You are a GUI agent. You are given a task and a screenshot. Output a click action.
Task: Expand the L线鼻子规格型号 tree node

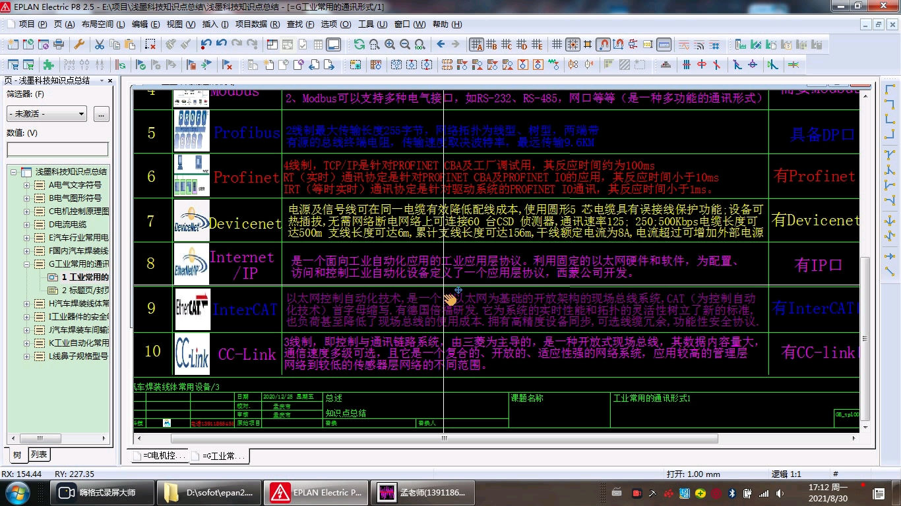pos(27,356)
